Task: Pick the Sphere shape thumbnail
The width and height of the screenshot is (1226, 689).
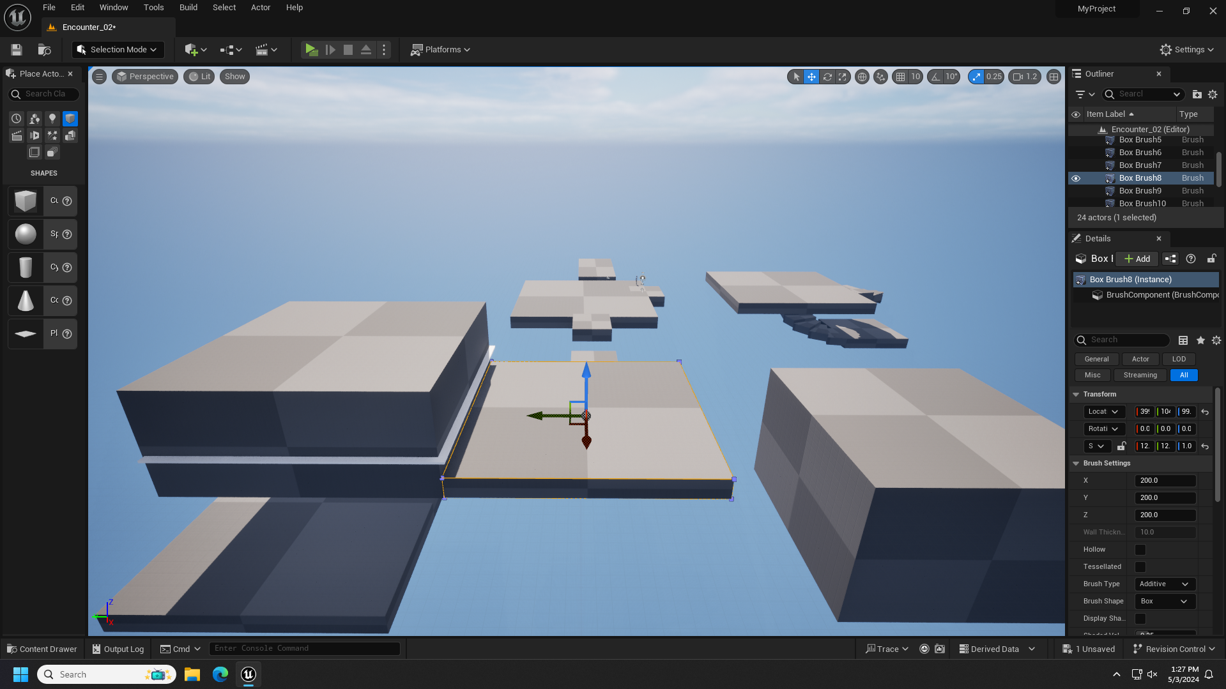Action: (26, 234)
